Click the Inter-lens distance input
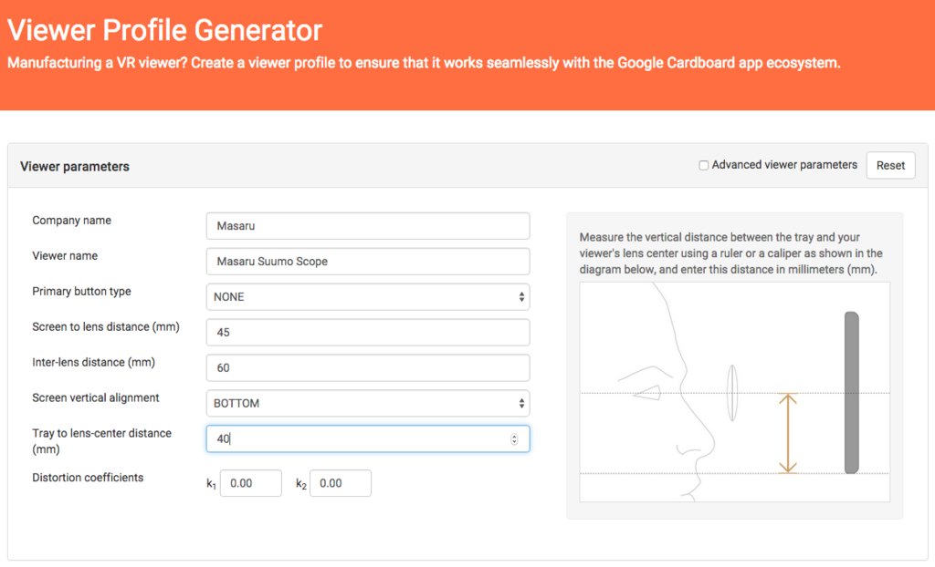Viewport: 935px width, 567px height. [x=368, y=367]
